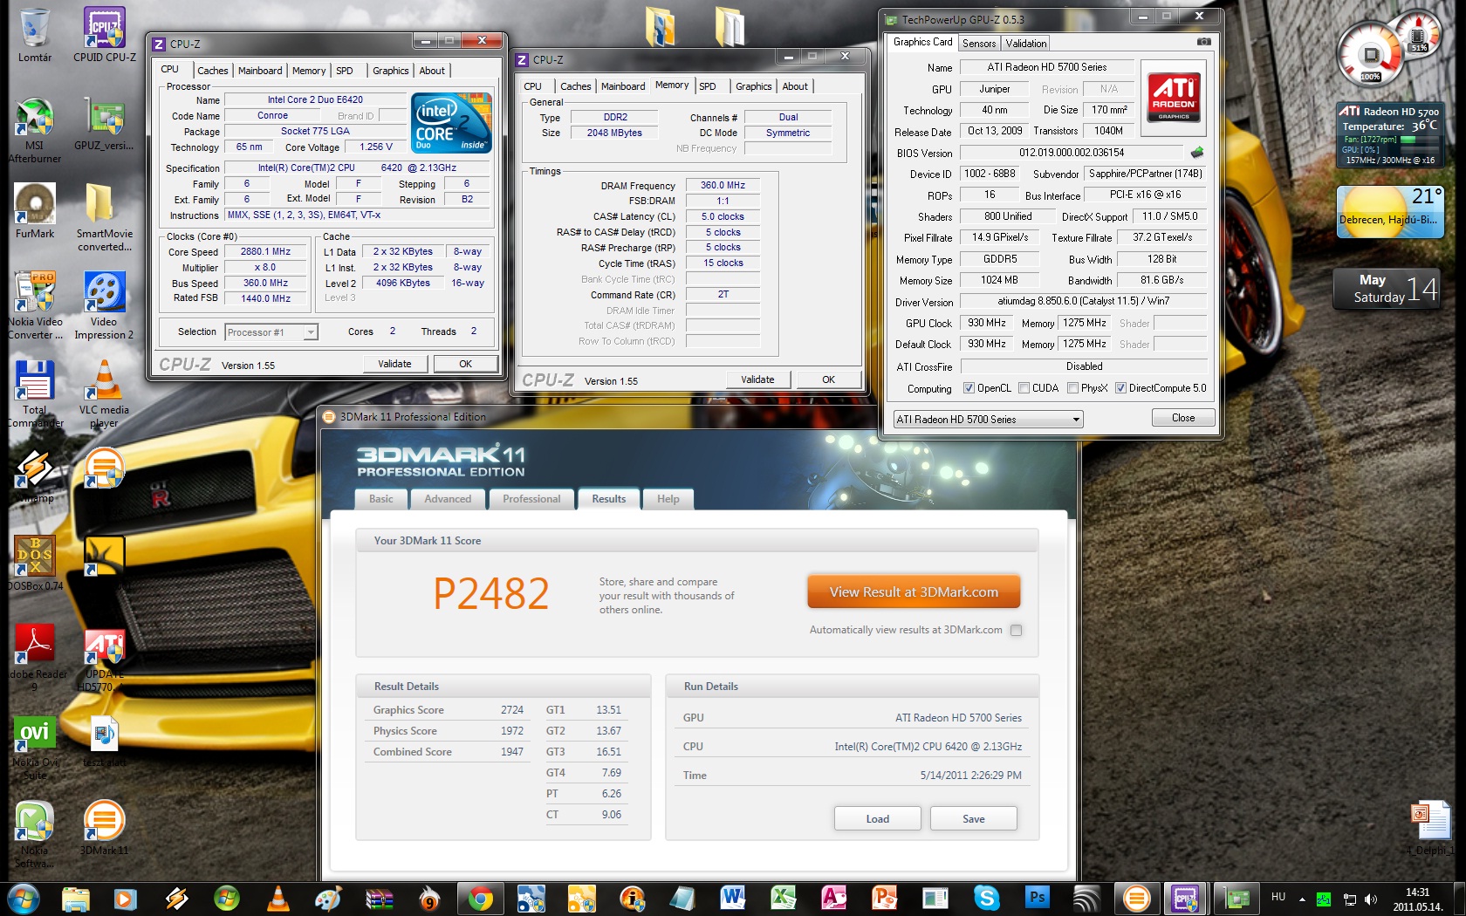Open the Windows Start menu

pyautogui.click(x=24, y=898)
